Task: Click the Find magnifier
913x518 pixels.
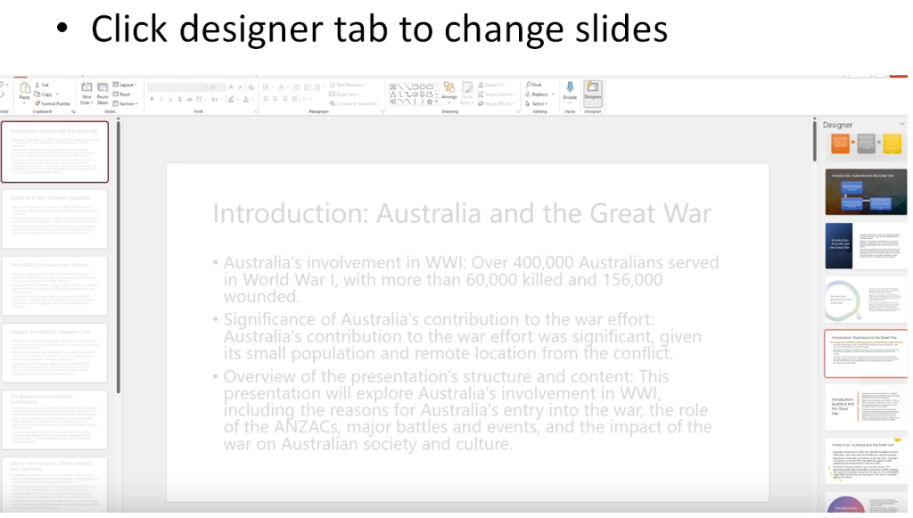Action: click(x=533, y=85)
